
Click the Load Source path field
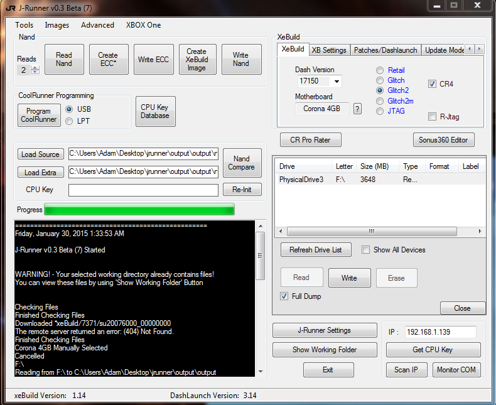pos(143,154)
